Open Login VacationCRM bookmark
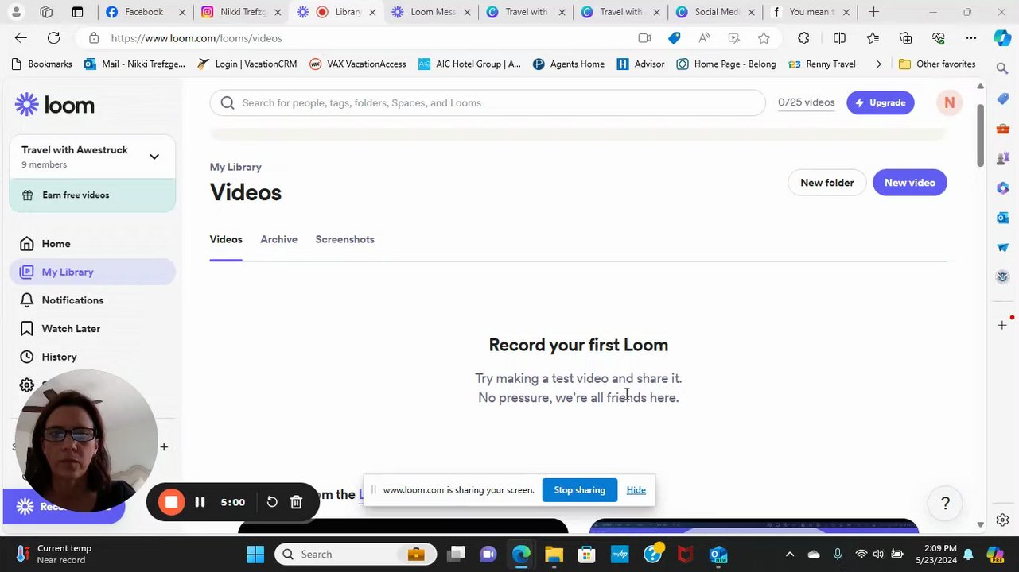The width and height of the screenshot is (1019, 572). coord(247,64)
